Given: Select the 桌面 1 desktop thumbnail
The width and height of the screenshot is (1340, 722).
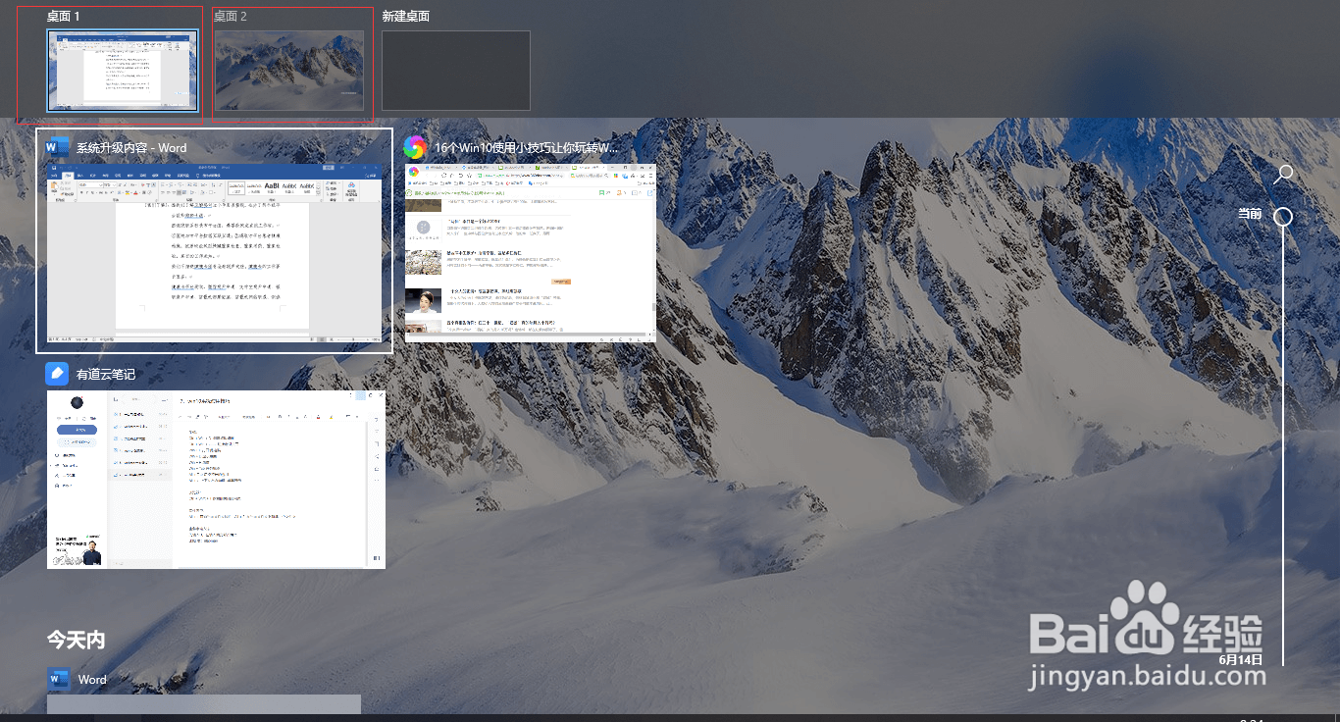Looking at the screenshot, I should [123, 71].
